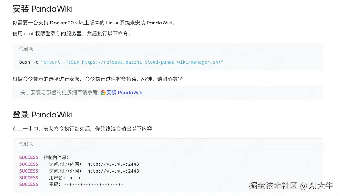This screenshot has width=339, height=196.
Task: Click the 安装 PandaWiki heading
Action: click(43, 9)
